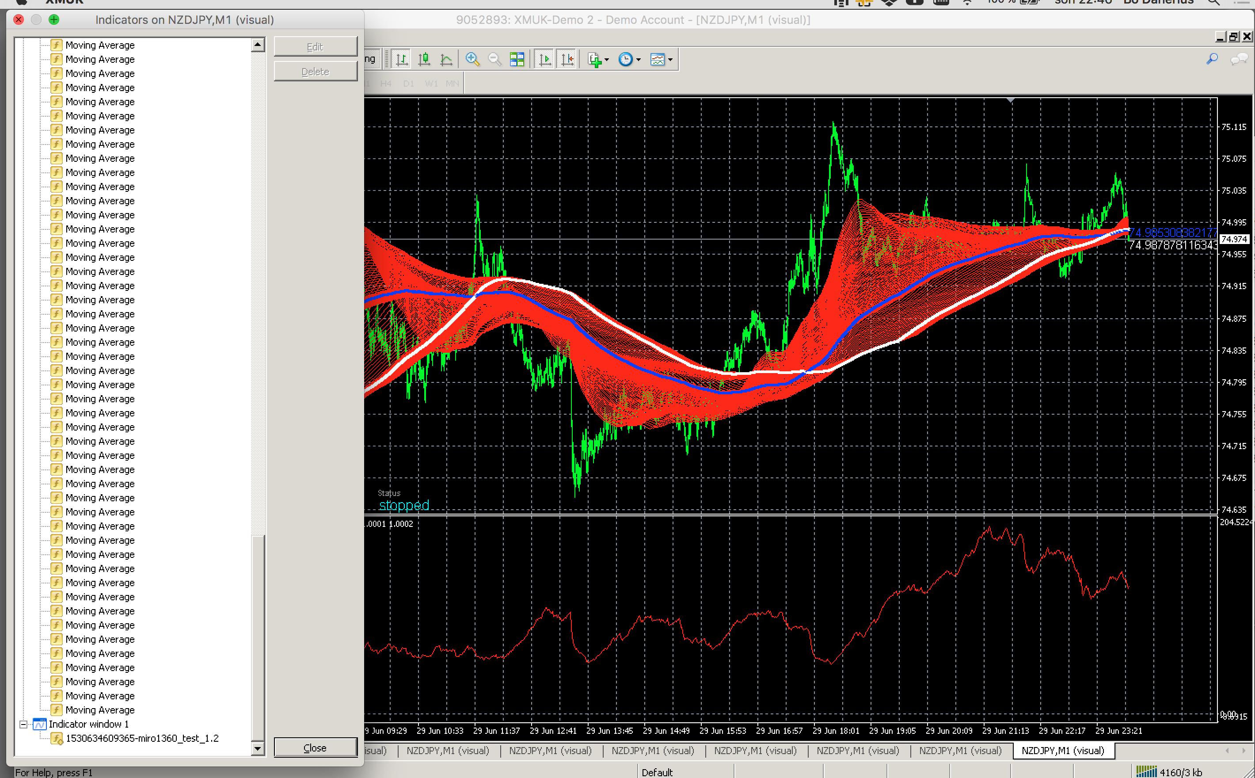The width and height of the screenshot is (1255, 778).
Task: Select the D1 timeframe
Action: click(408, 84)
